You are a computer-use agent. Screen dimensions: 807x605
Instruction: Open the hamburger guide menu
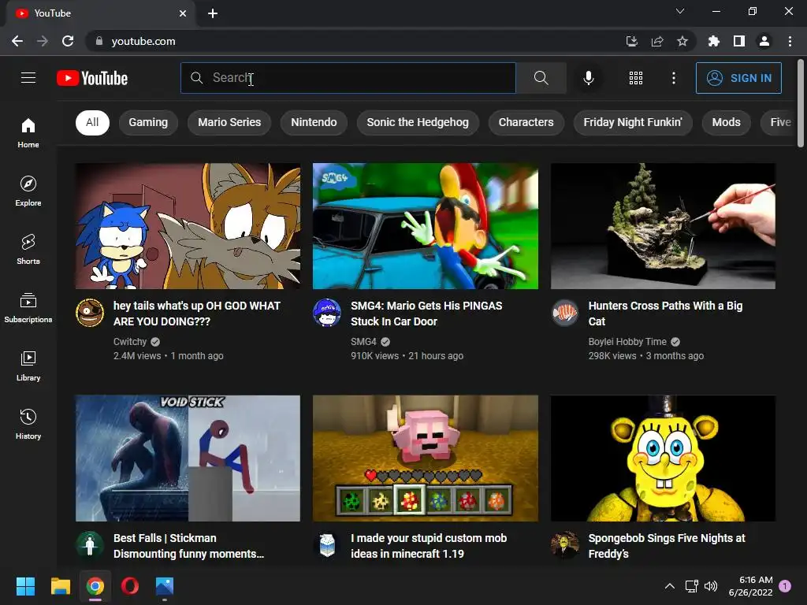[28, 78]
